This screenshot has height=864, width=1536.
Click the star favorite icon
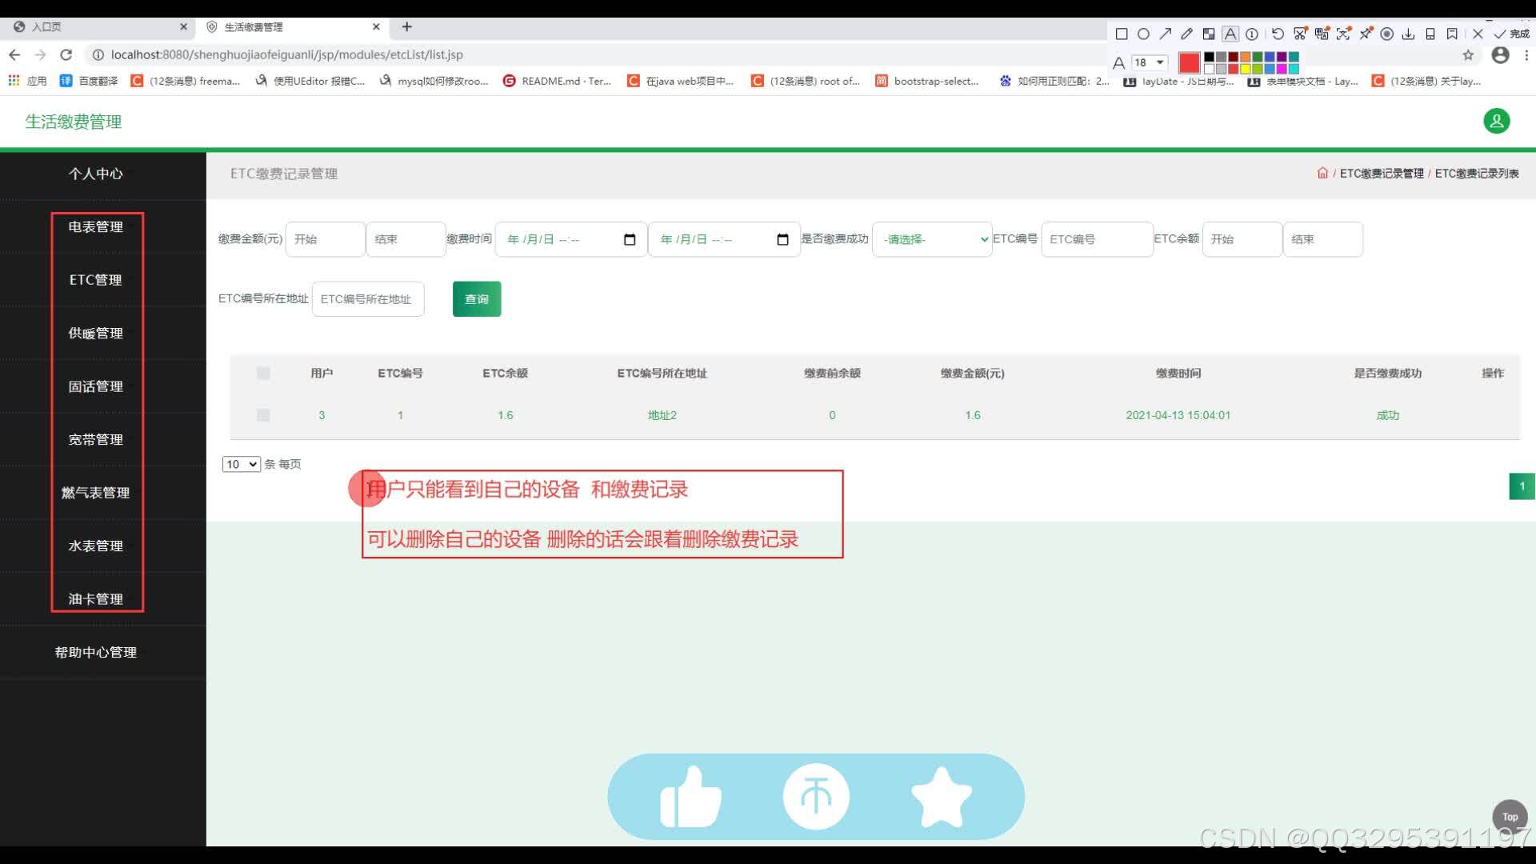(x=942, y=797)
